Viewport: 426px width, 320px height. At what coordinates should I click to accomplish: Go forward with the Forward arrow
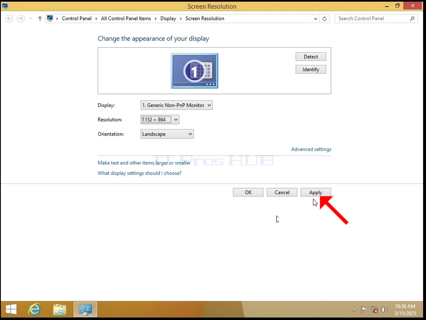pyautogui.click(x=21, y=18)
